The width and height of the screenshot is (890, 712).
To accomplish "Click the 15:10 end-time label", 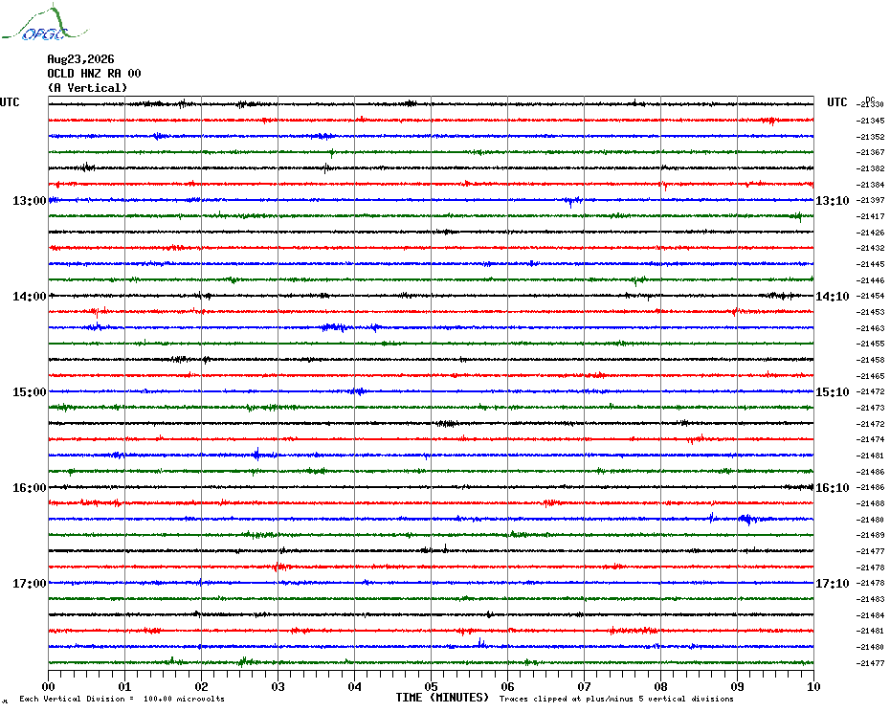I will tap(833, 391).
